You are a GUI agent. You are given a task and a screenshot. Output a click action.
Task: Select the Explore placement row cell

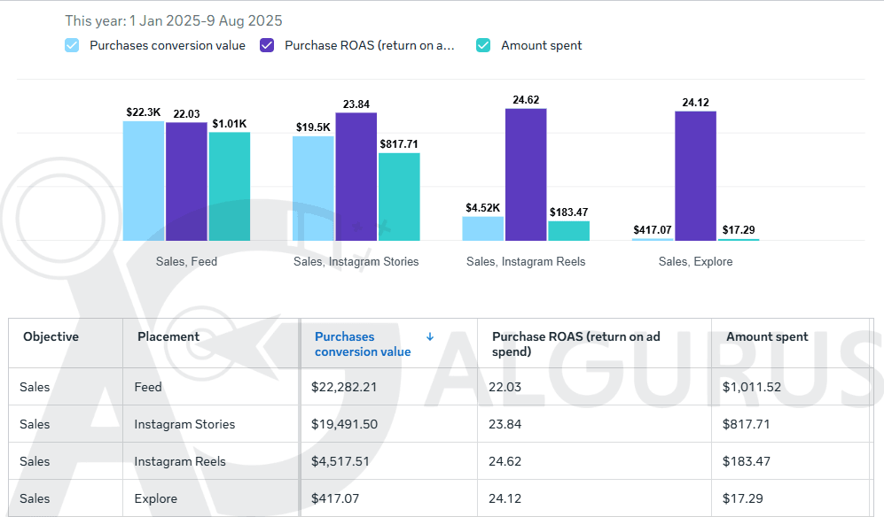156,498
